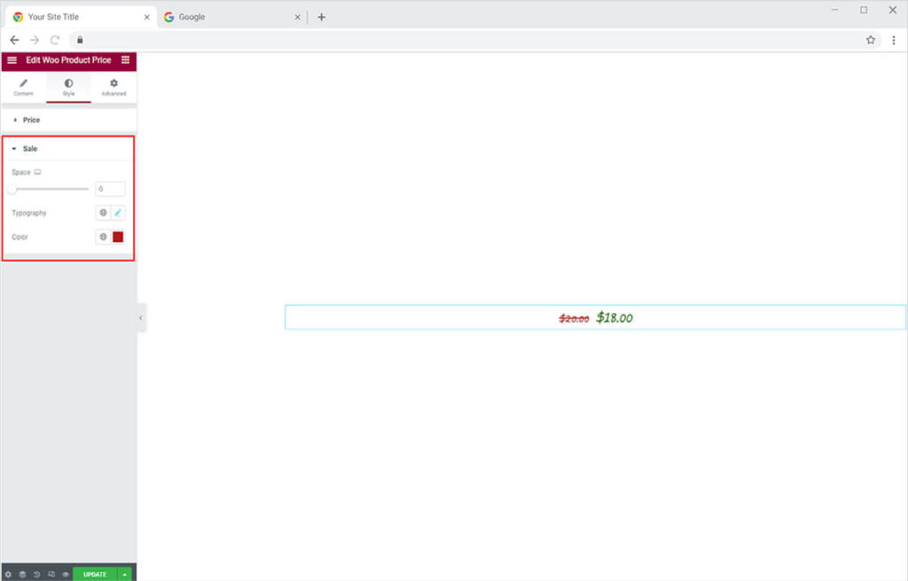
Task: Switch to the Content tab
Action: pyautogui.click(x=23, y=87)
